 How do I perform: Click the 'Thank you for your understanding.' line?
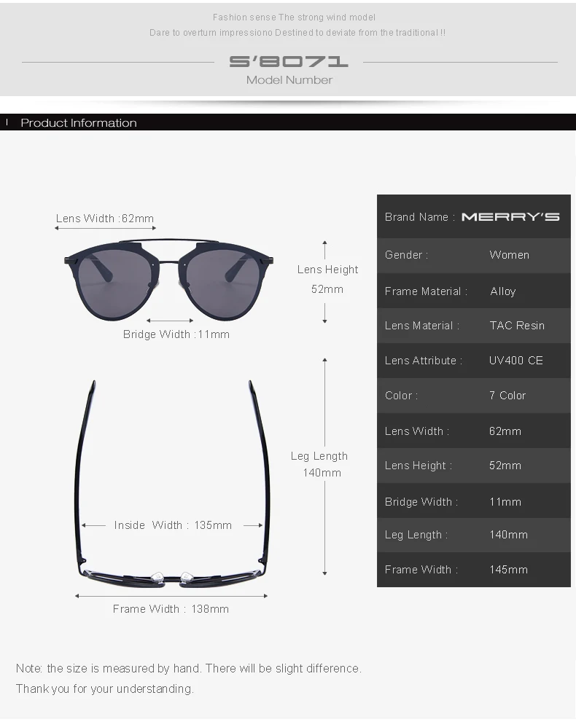[105, 688]
